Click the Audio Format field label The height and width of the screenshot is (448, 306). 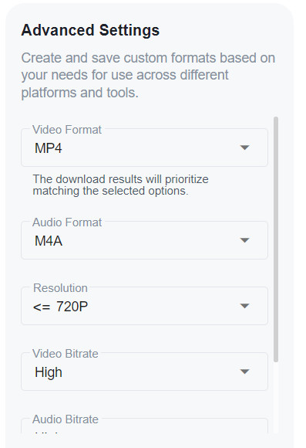[67, 222]
